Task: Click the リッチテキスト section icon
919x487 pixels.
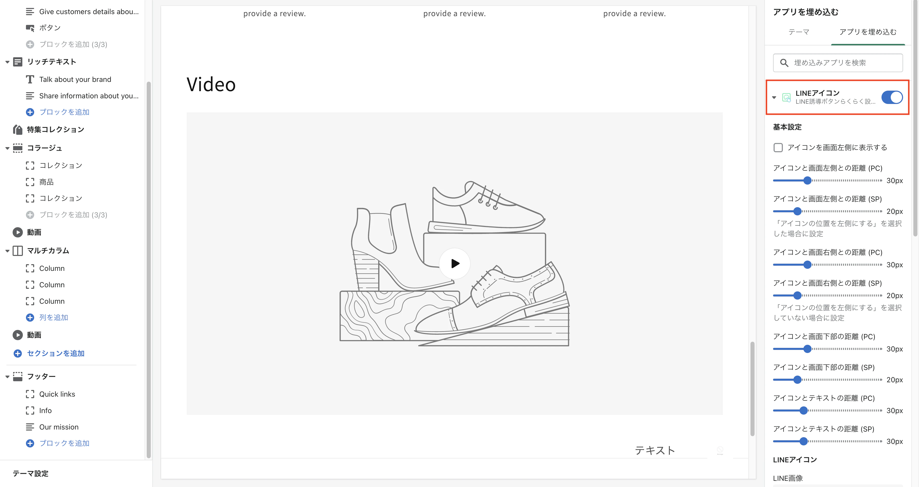Action: click(17, 62)
